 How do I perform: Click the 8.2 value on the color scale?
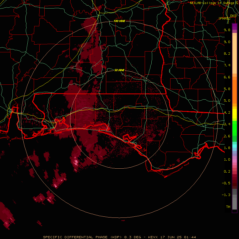tap(227, 53)
